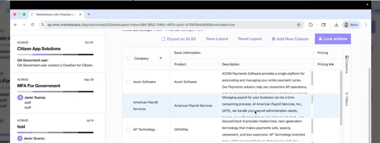Click the browser back arrow
This screenshot has height=143, width=380.
16,25
